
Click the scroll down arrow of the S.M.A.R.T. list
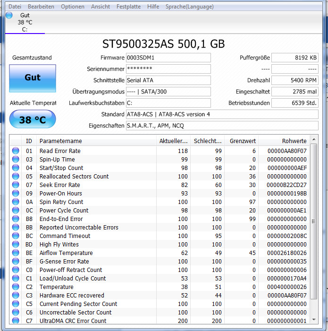(314, 320)
